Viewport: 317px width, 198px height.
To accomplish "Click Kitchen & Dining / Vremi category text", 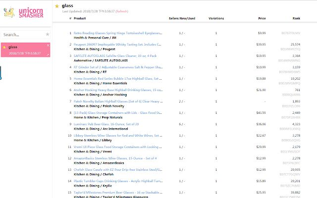I will point(93,151).
